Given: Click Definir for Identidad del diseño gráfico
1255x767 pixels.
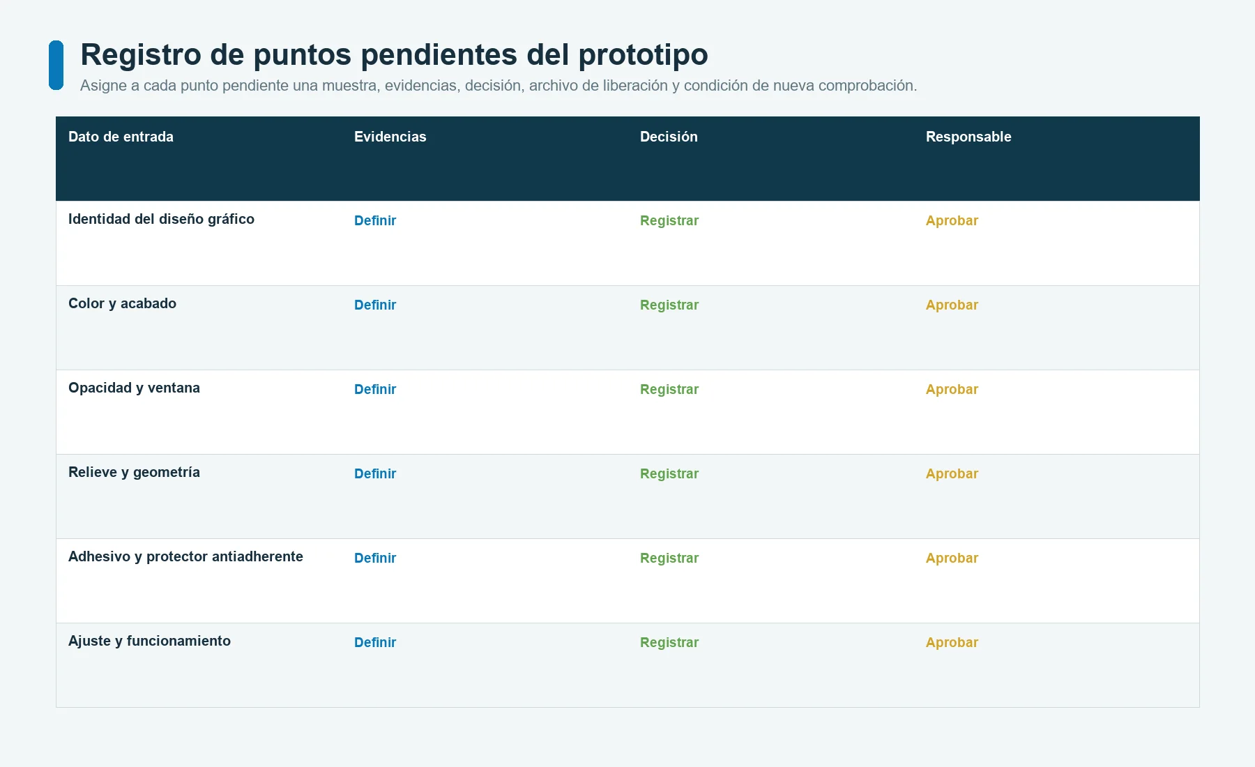Looking at the screenshot, I should click(x=375, y=220).
